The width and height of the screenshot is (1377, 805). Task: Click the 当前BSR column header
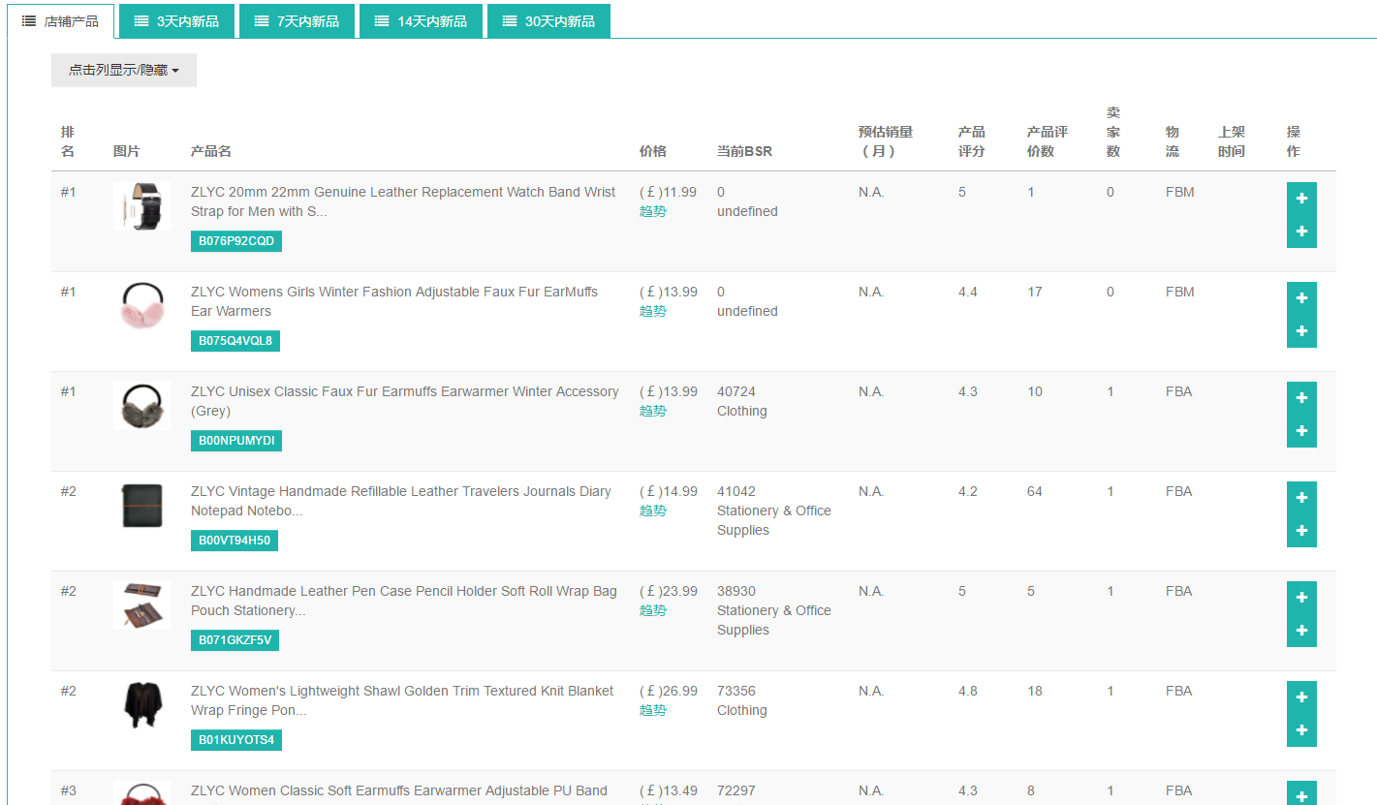[x=744, y=151]
